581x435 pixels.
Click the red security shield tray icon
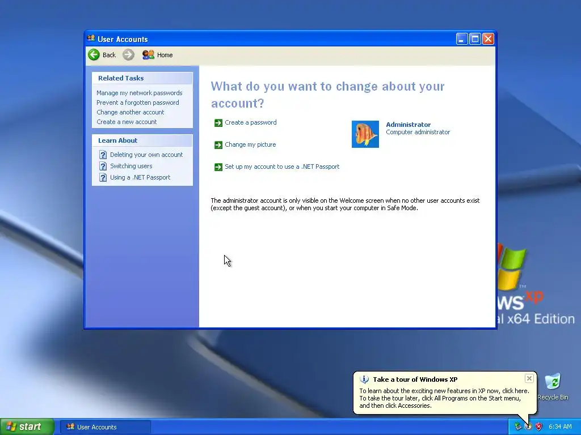(539, 427)
